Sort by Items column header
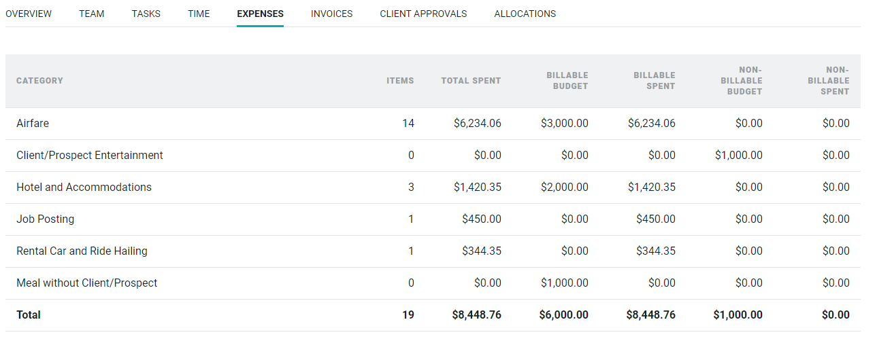The image size is (877, 339). pos(400,81)
